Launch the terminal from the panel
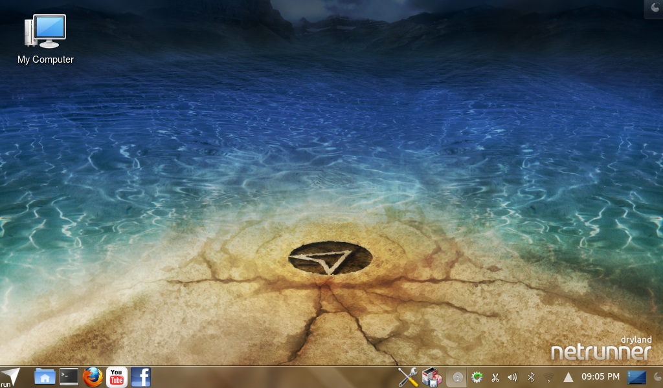This screenshot has height=388, width=663. [x=69, y=376]
